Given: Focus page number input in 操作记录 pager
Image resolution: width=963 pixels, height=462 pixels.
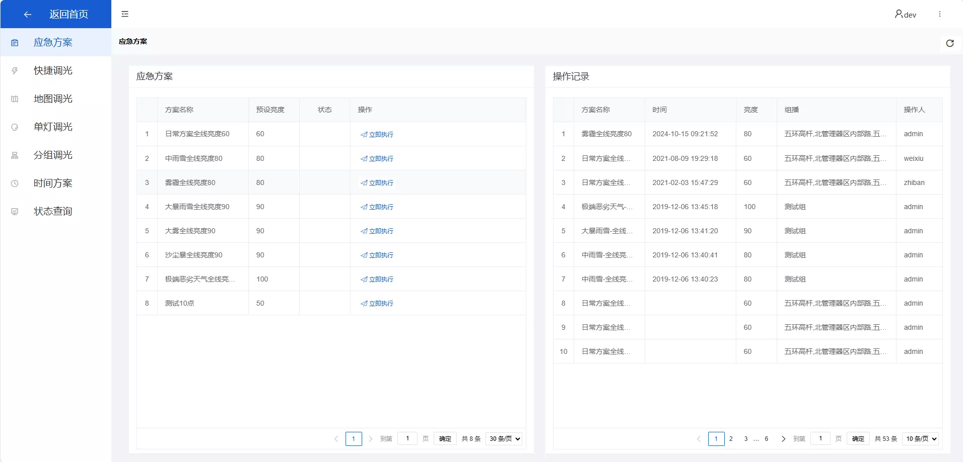Looking at the screenshot, I should point(820,438).
